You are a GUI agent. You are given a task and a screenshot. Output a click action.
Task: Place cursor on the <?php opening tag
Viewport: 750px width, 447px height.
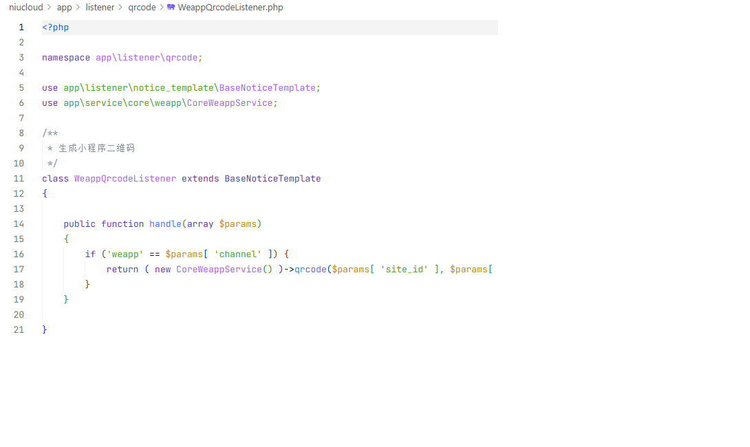click(56, 28)
